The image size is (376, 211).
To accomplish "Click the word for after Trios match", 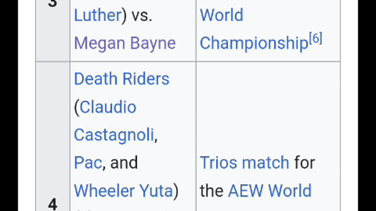I will 305,163.
